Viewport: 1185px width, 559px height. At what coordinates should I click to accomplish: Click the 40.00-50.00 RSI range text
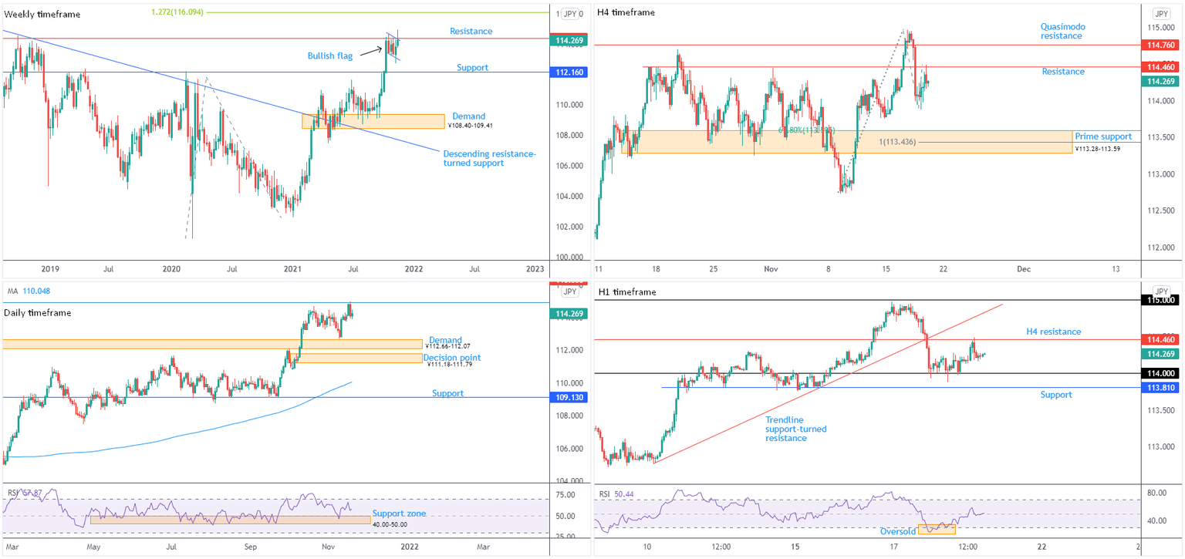390,524
